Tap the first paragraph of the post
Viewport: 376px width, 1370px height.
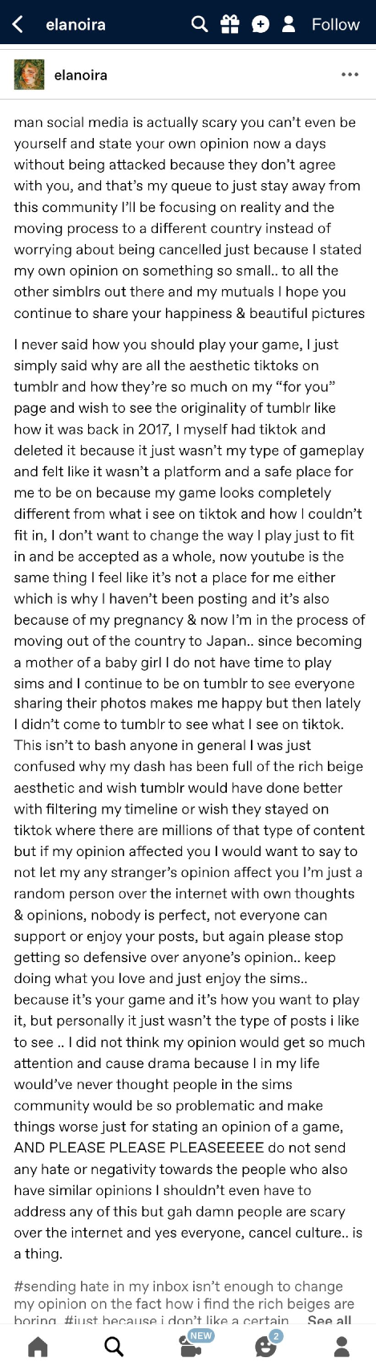pyautogui.click(x=189, y=218)
